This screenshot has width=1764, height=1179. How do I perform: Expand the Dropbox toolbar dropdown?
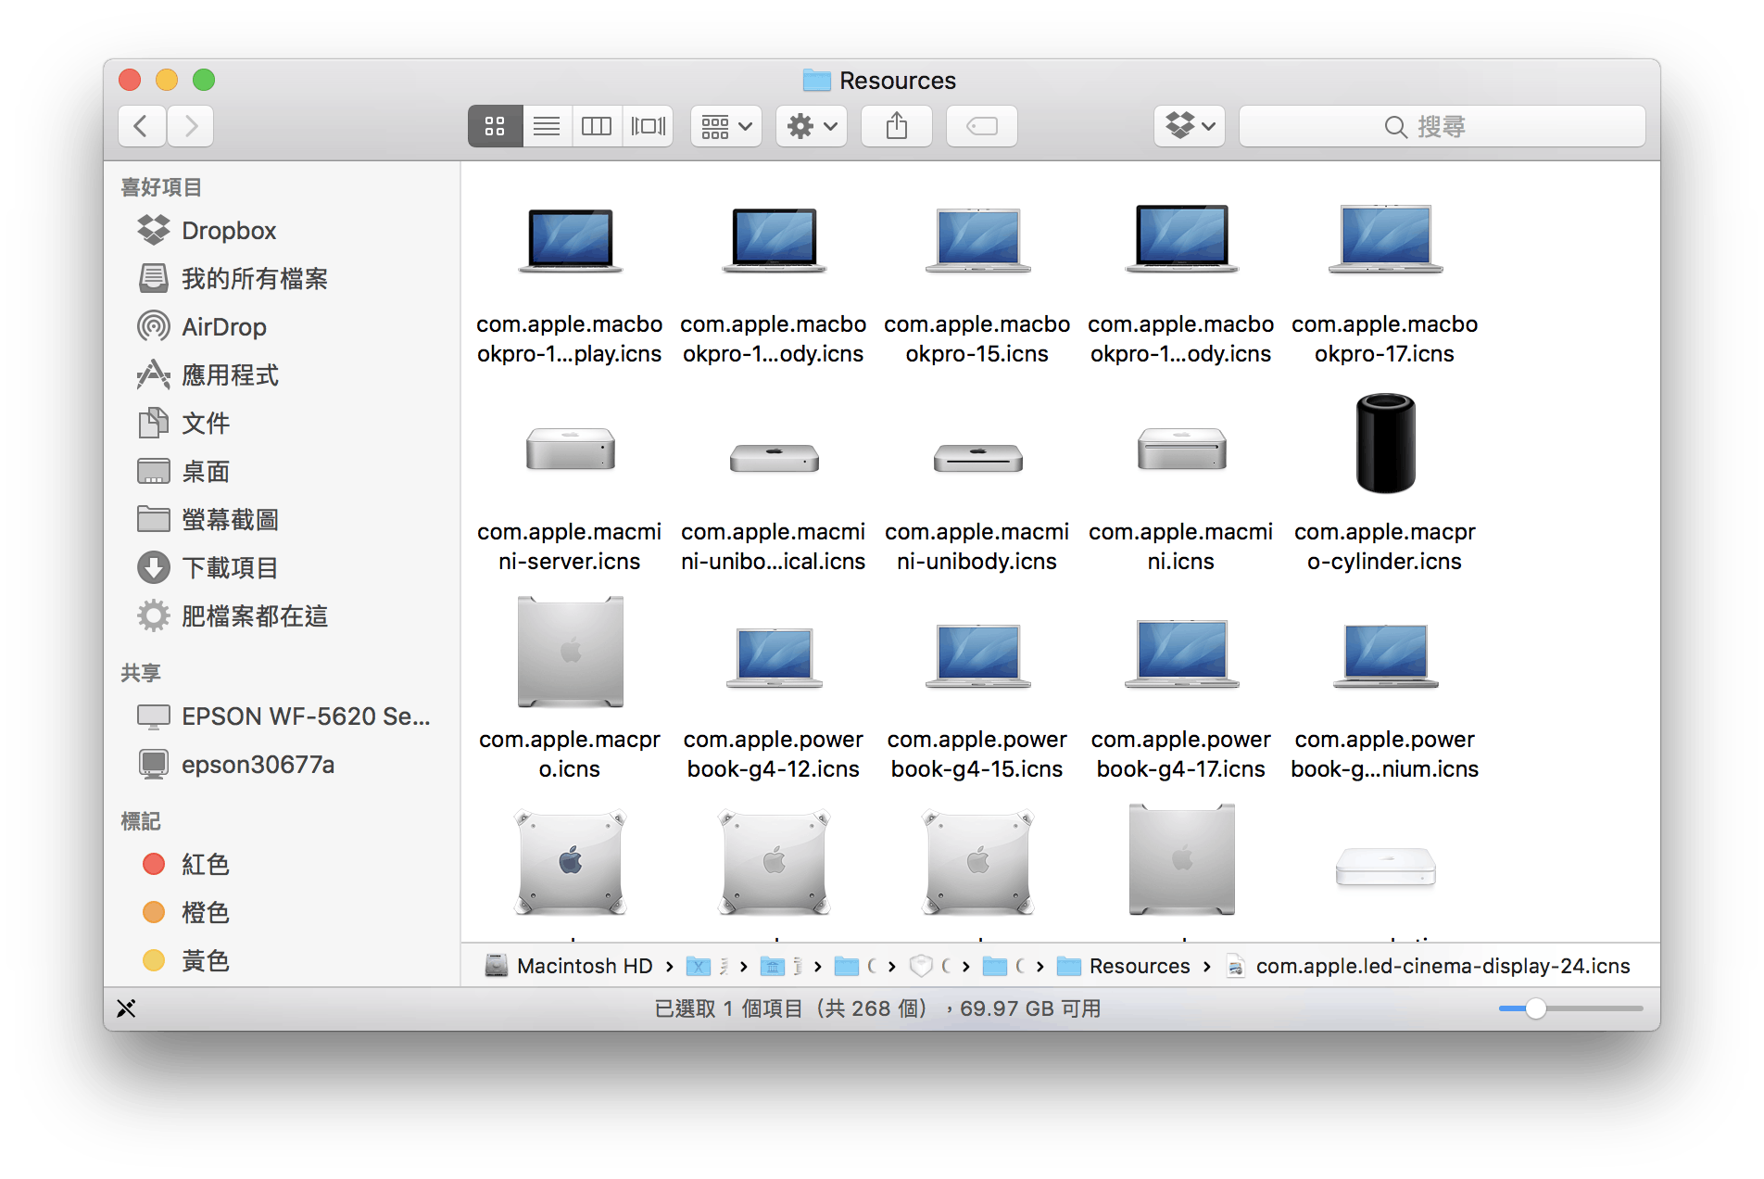click(x=1190, y=126)
